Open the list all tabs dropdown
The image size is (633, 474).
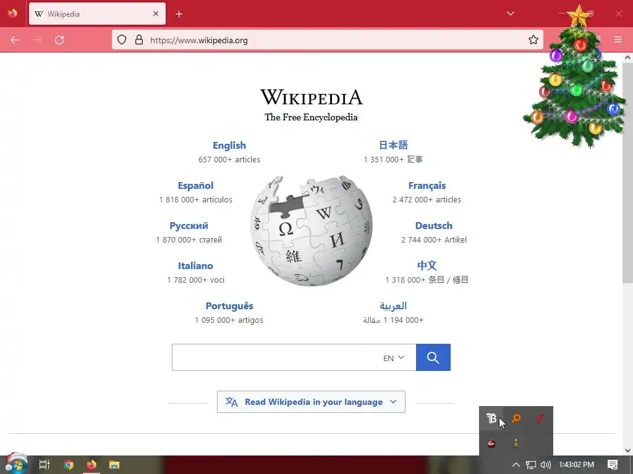coord(510,14)
